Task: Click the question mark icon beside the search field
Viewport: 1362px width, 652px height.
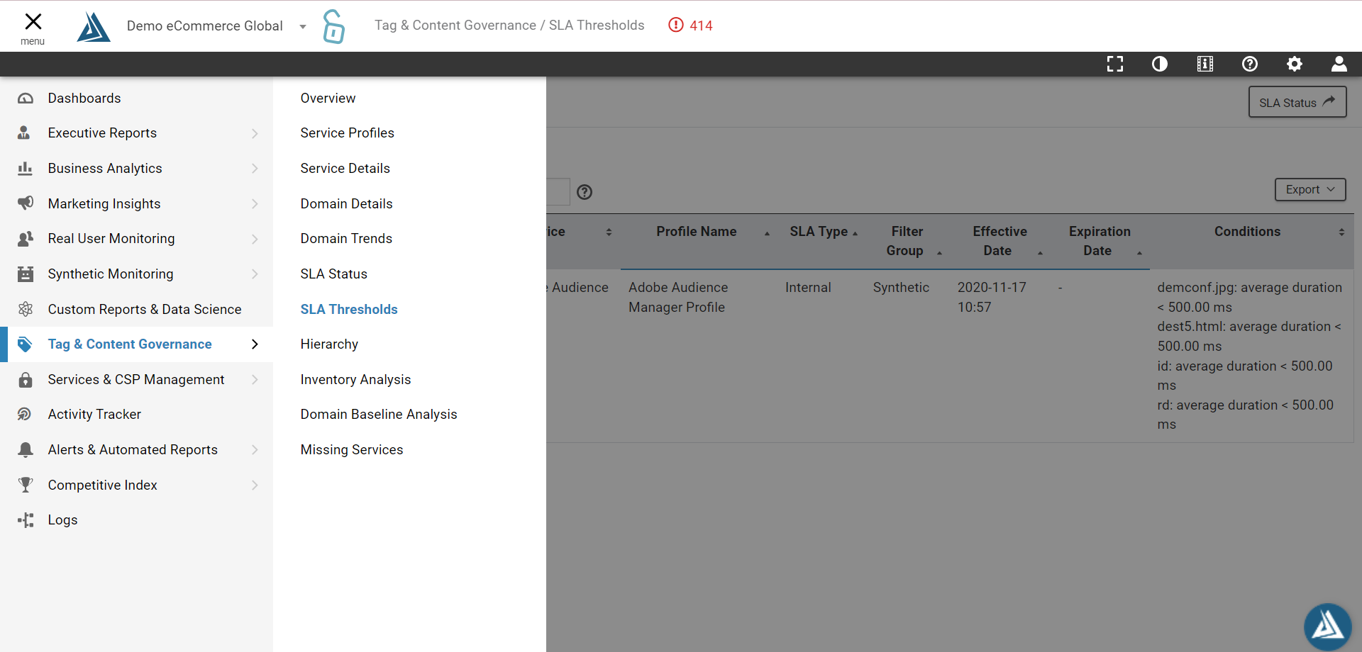Action: point(585,192)
